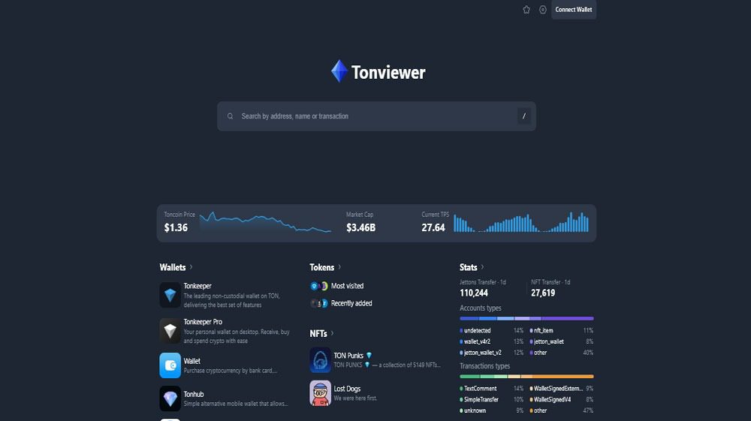Click the Tonkeeper wallet icon
751x421 pixels.
click(x=170, y=295)
